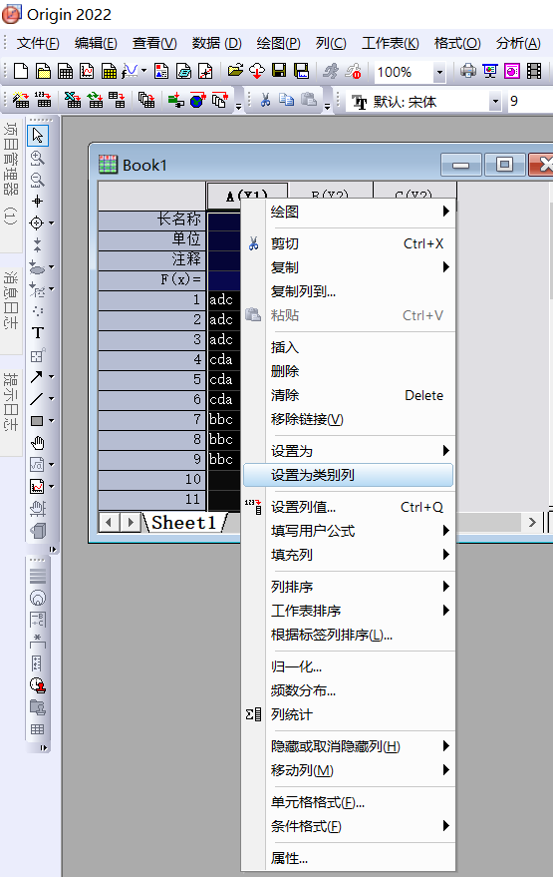Pick the Text tool (T)
The height and width of the screenshot is (877, 553).
[38, 333]
